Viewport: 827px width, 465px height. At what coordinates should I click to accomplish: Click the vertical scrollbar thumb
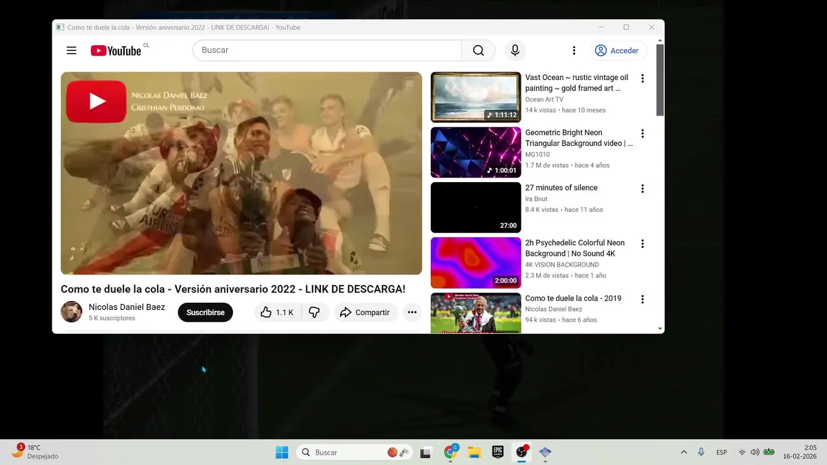(x=660, y=81)
